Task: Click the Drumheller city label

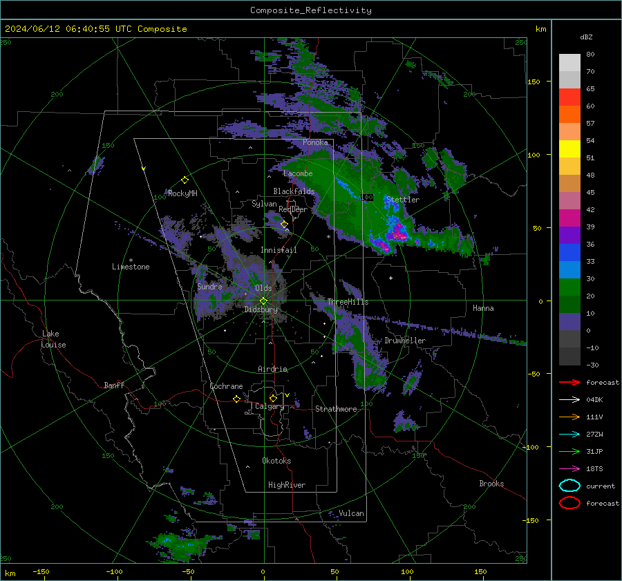Action: point(405,341)
